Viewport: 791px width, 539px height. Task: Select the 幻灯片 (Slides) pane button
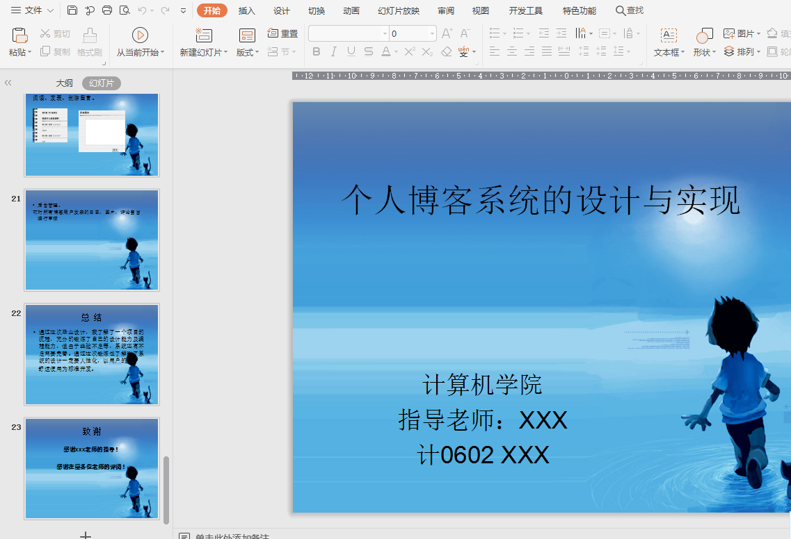click(102, 83)
